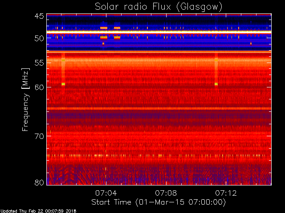285x213 pixels.
Task: Select the "45" frequency tick label
Action: tap(39, 16)
